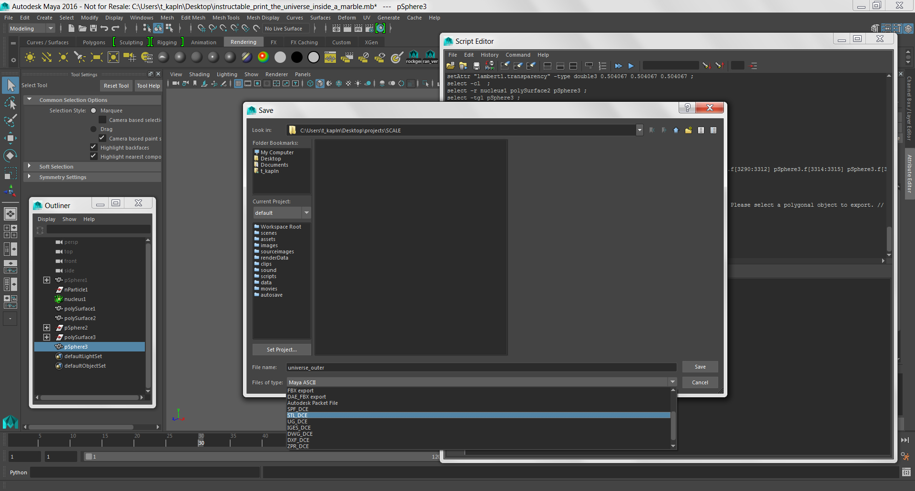Image resolution: width=915 pixels, height=491 pixels.
Task: Toggle Camera based paint selection checkbox
Action: 102,138
